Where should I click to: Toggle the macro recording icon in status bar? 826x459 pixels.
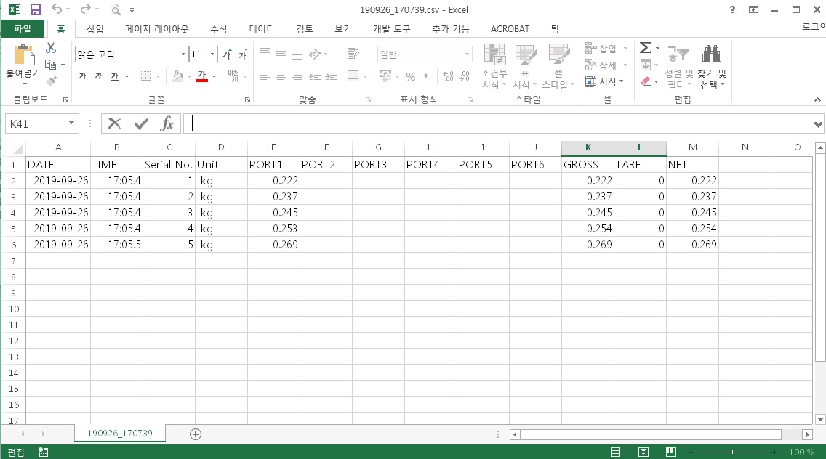pos(44,452)
